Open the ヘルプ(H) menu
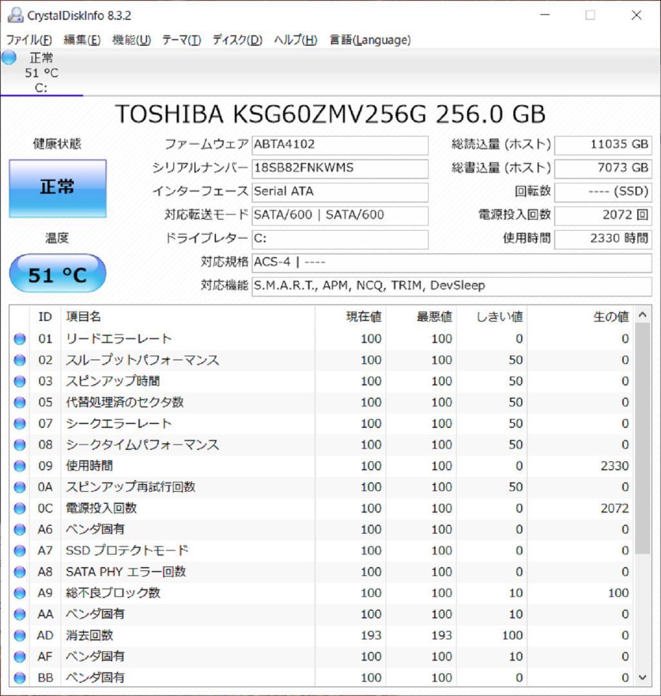The image size is (661, 696). click(295, 40)
